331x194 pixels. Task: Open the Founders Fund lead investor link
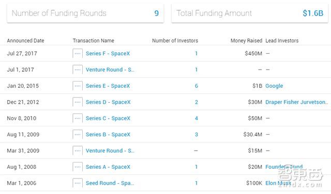point(284,167)
